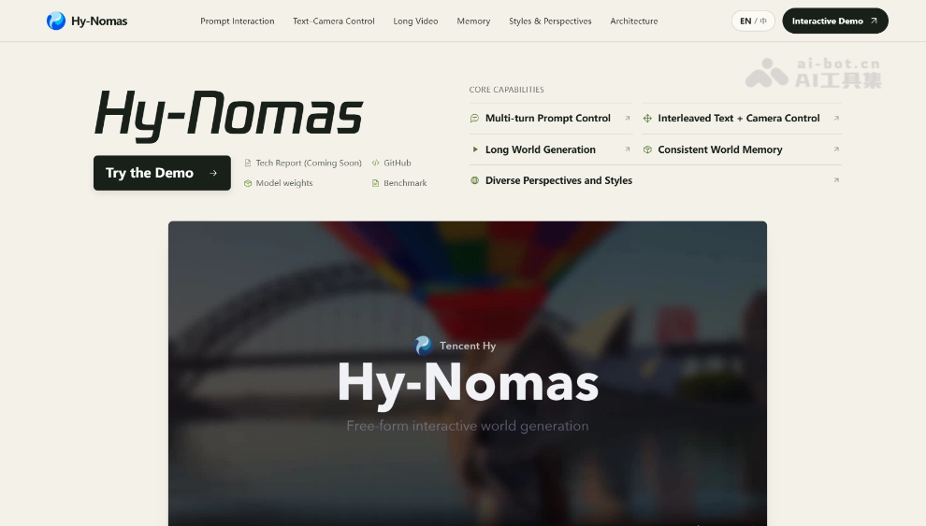Click 'Free-form interactive world generation' text

(468, 426)
